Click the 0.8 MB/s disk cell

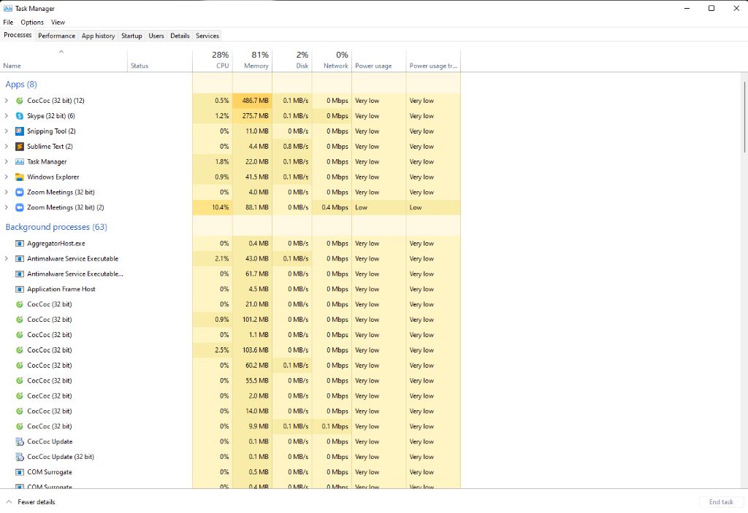tap(292, 147)
